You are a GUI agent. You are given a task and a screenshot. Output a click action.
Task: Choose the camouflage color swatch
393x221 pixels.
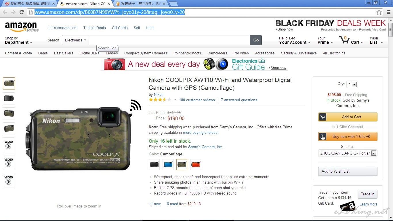182,165
